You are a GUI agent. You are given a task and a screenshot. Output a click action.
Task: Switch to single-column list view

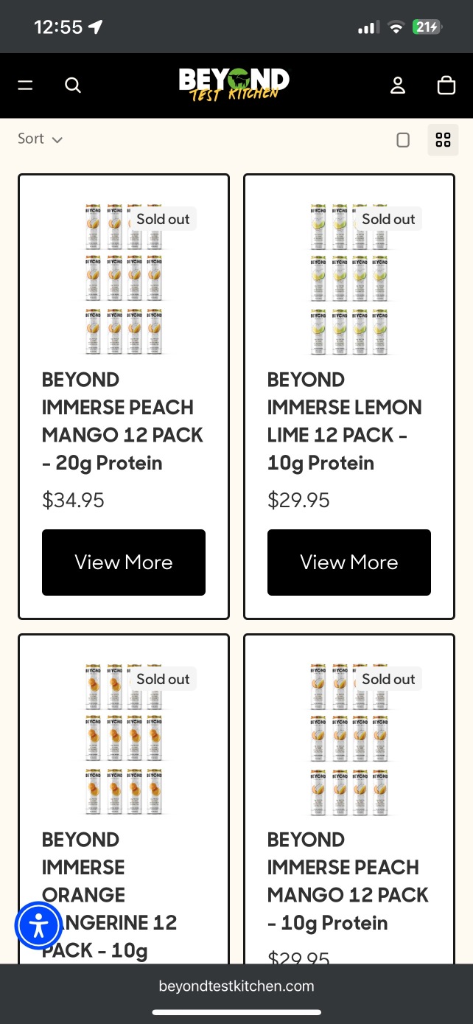(403, 140)
